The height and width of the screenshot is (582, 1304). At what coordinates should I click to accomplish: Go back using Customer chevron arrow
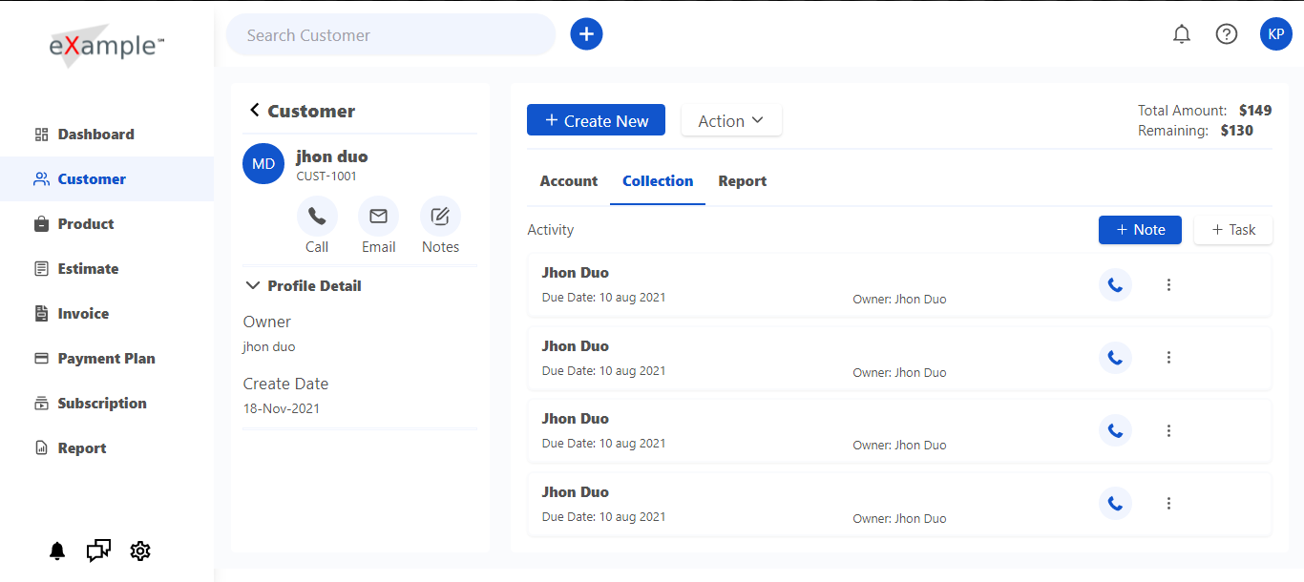pyautogui.click(x=254, y=110)
